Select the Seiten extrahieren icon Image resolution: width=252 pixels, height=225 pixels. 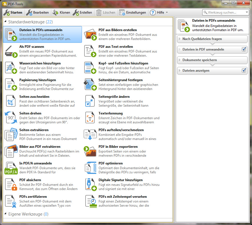point(11,134)
